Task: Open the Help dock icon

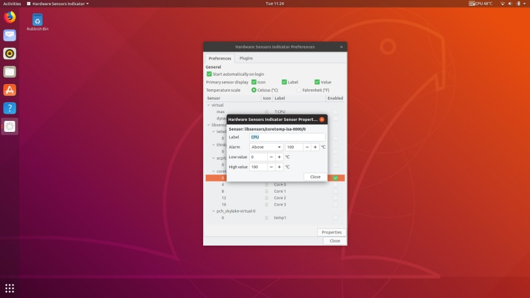Action: pos(10,108)
